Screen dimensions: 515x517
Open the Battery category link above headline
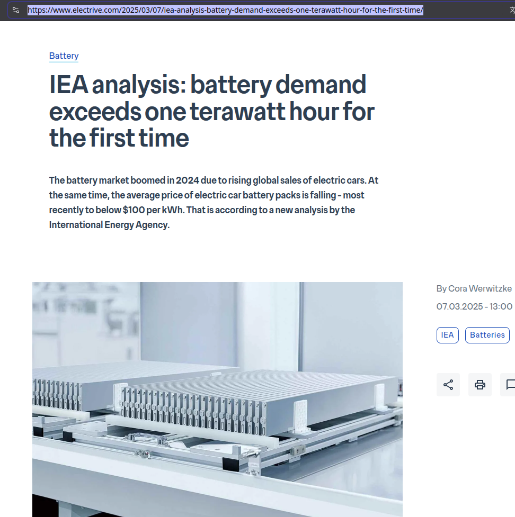tap(64, 56)
